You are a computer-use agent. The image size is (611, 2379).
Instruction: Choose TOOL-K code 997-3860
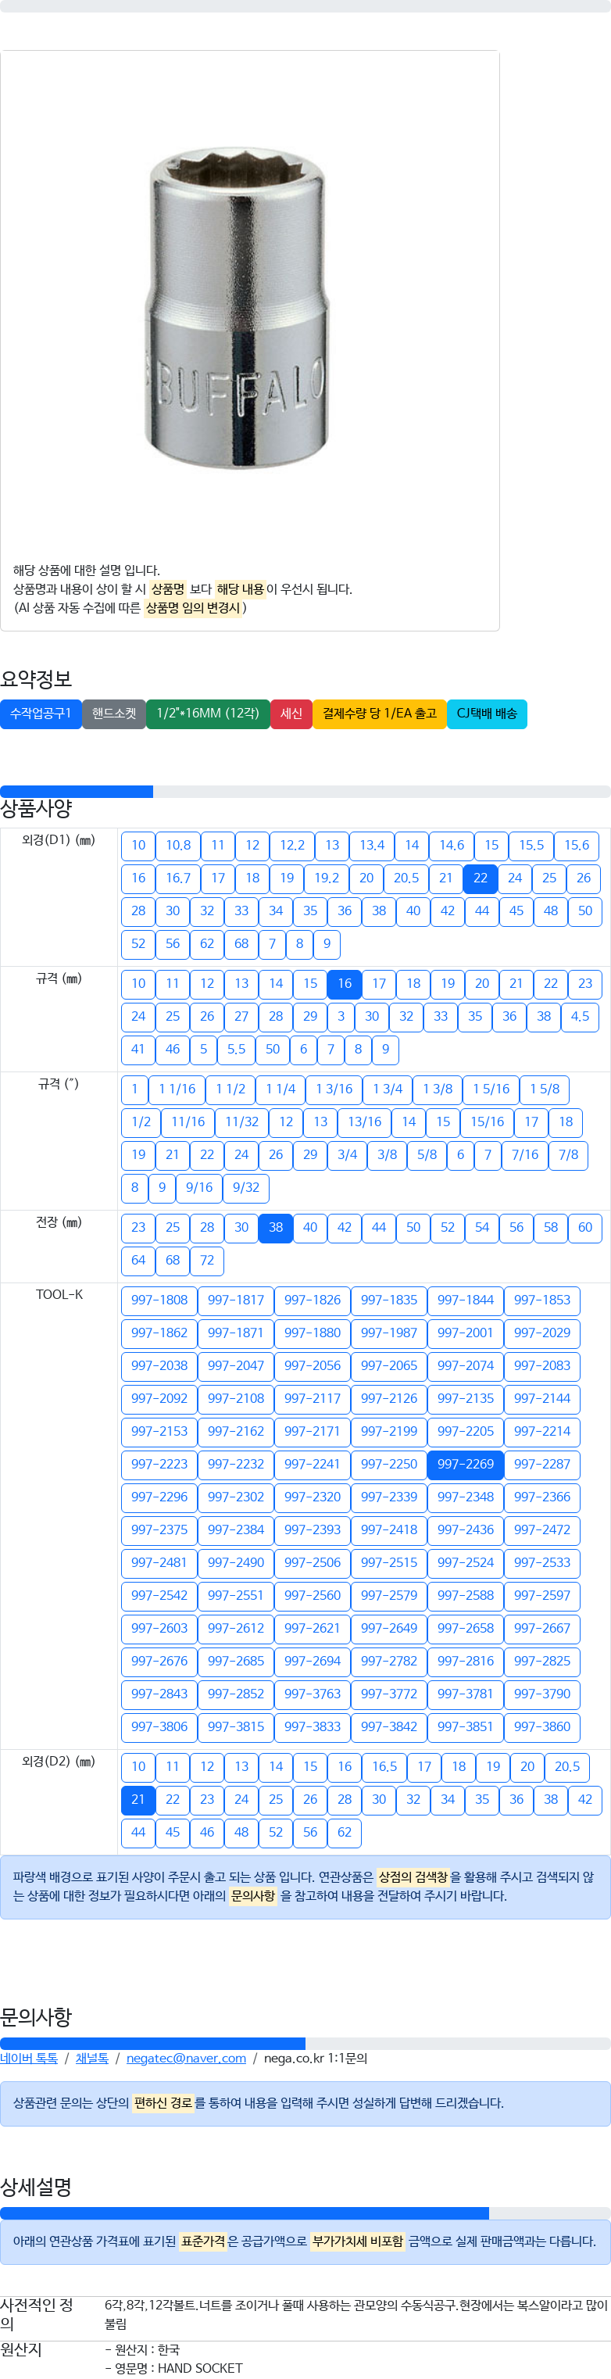pos(541,1726)
